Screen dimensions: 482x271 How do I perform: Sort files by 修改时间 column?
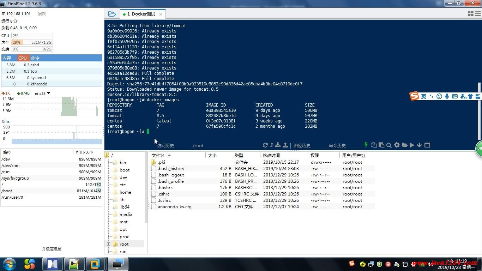[284, 155]
